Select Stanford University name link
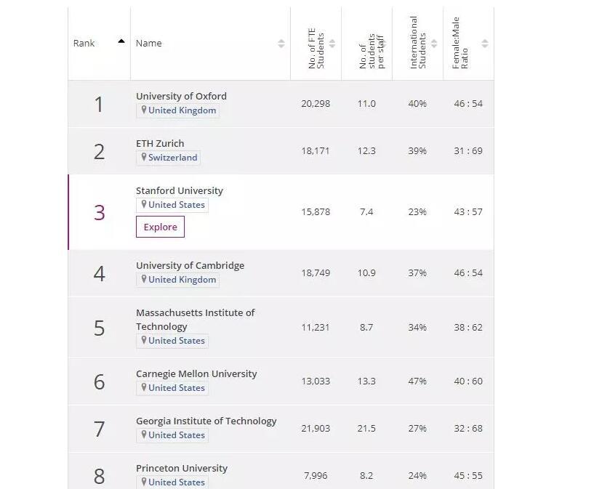 pos(180,190)
